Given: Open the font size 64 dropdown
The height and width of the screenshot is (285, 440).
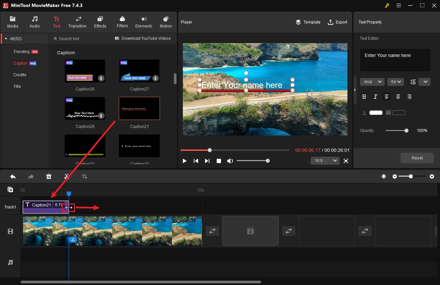Looking at the screenshot, I should 395,82.
